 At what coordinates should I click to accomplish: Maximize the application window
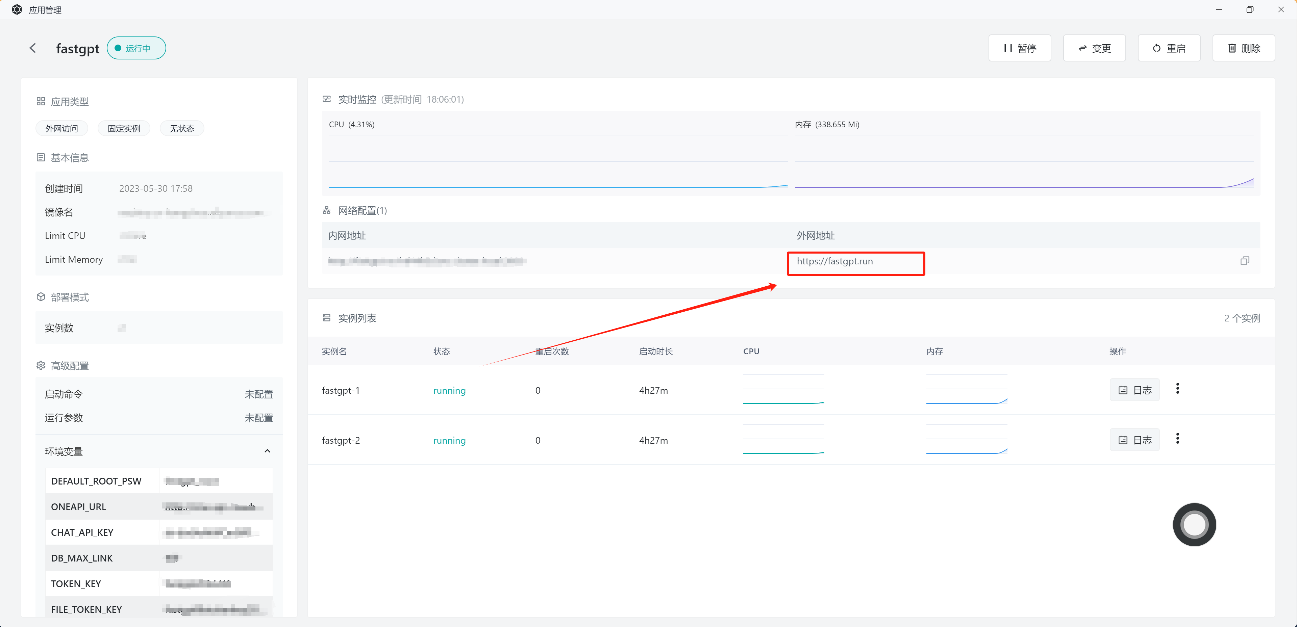[1249, 9]
